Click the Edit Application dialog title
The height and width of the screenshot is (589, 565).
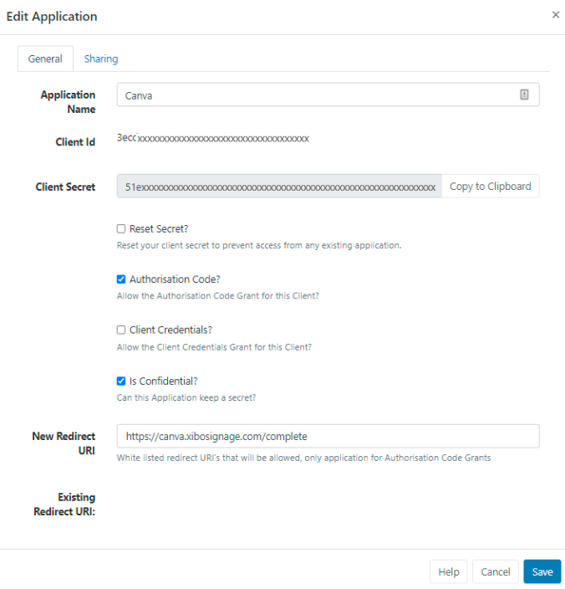pos(52,17)
